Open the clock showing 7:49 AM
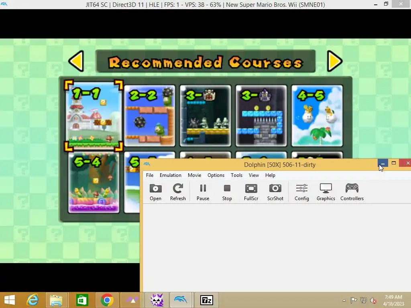411x308 pixels. 393,300
